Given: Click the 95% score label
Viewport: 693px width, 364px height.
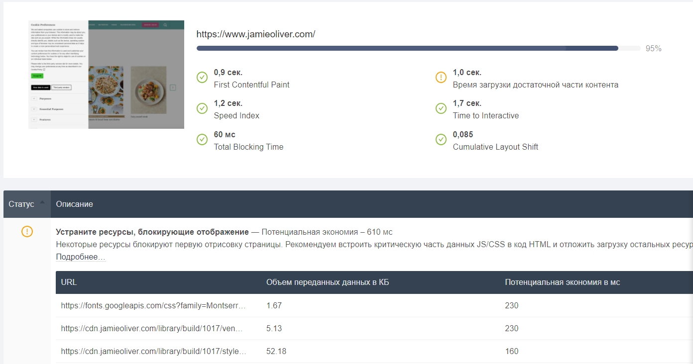Looking at the screenshot, I should [x=654, y=48].
